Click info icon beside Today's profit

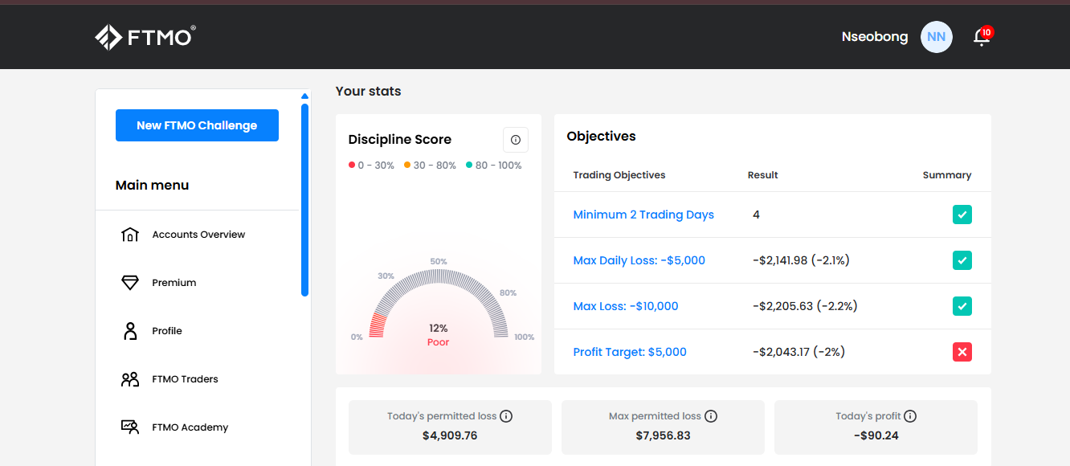pos(910,416)
